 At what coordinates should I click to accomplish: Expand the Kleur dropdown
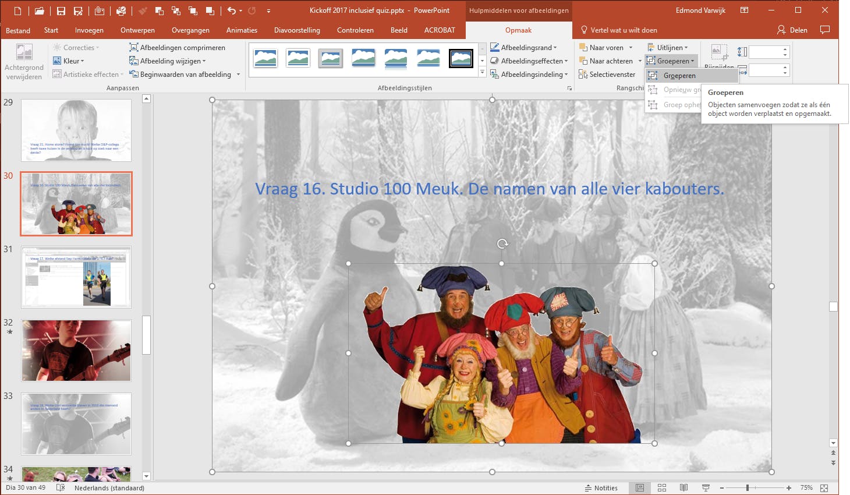72,61
